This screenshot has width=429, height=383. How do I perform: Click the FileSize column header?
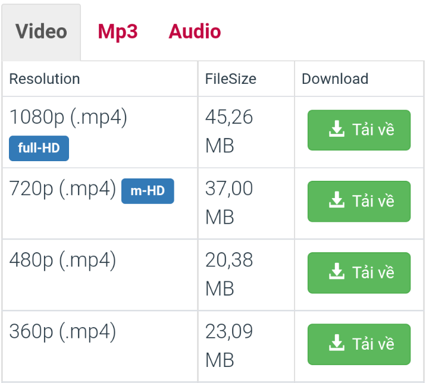[231, 79]
